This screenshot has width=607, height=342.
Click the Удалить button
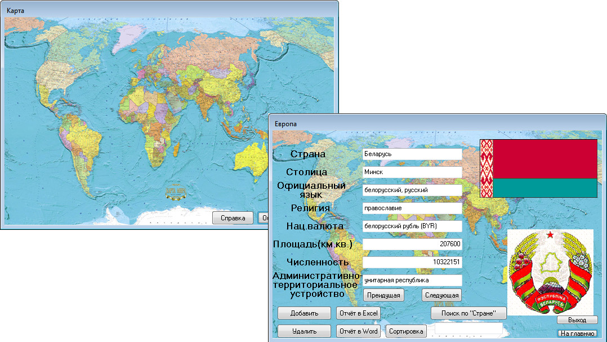coord(304,331)
